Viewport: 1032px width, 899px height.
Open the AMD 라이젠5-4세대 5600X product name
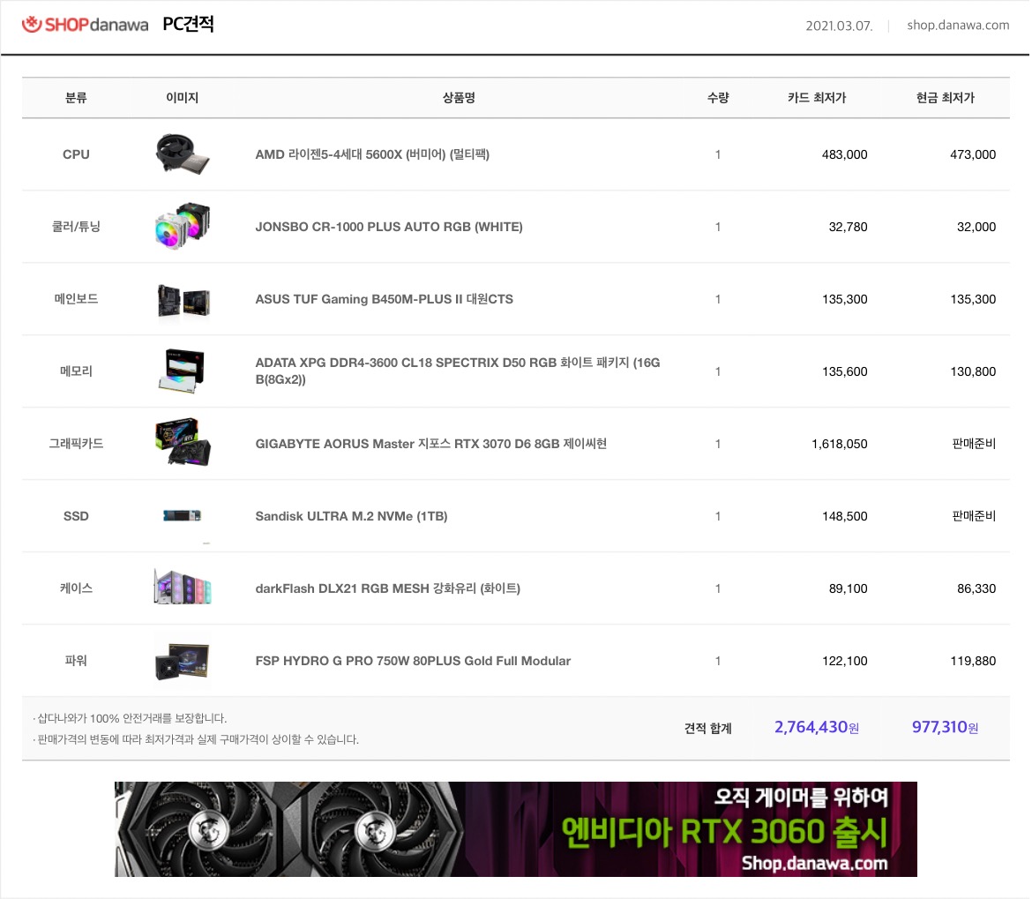[372, 154]
